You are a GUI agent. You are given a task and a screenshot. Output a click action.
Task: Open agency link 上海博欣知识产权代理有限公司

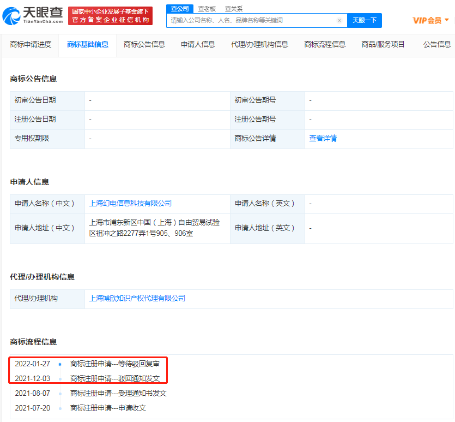137,298
